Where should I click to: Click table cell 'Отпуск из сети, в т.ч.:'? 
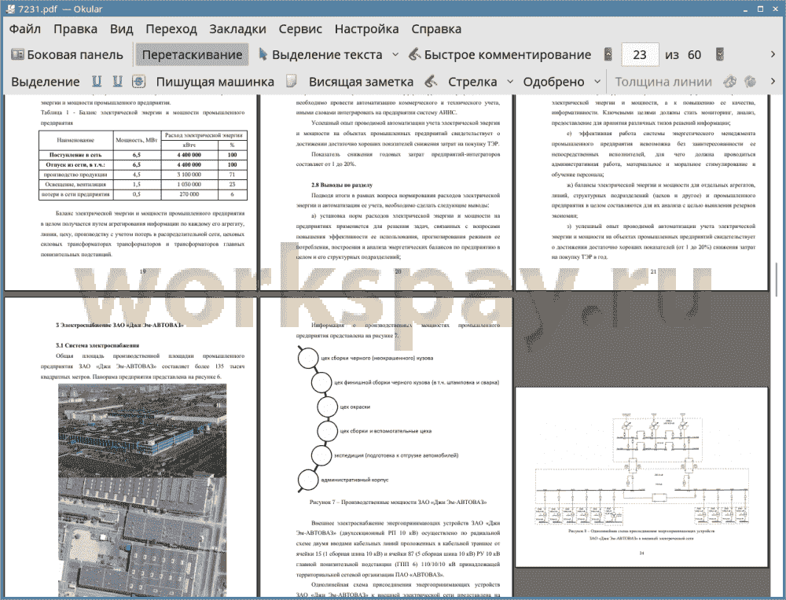pyautogui.click(x=75, y=164)
